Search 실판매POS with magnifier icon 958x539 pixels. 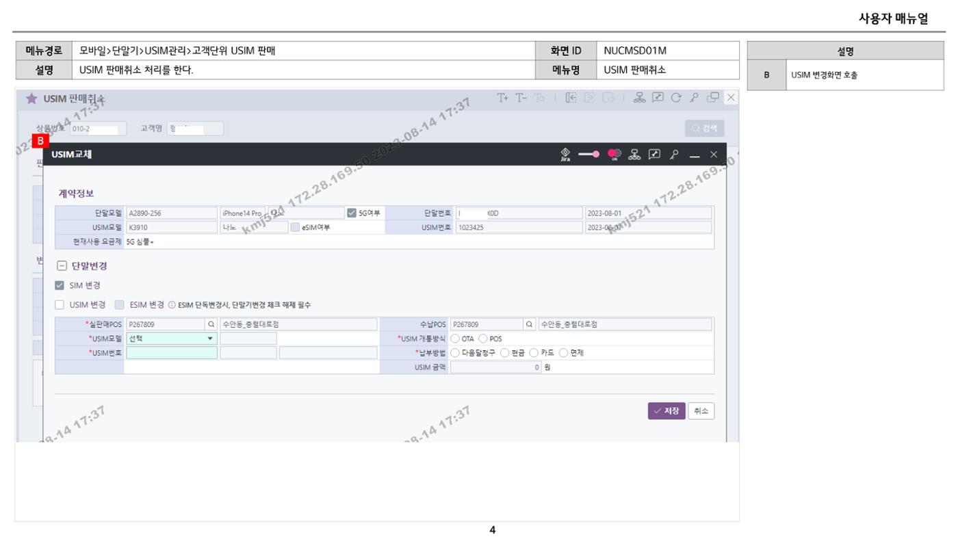pos(211,324)
